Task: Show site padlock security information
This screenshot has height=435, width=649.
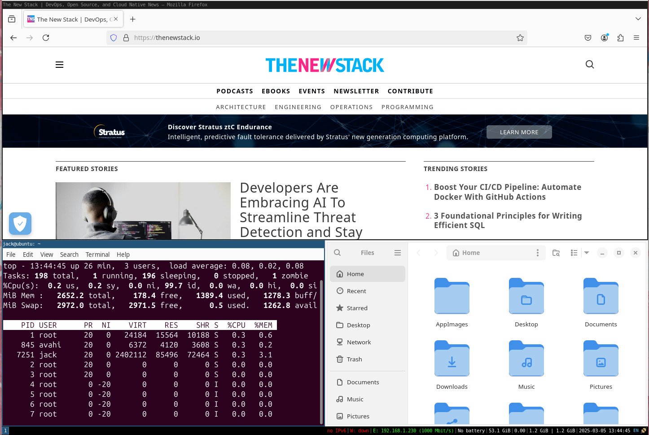Action: click(126, 38)
